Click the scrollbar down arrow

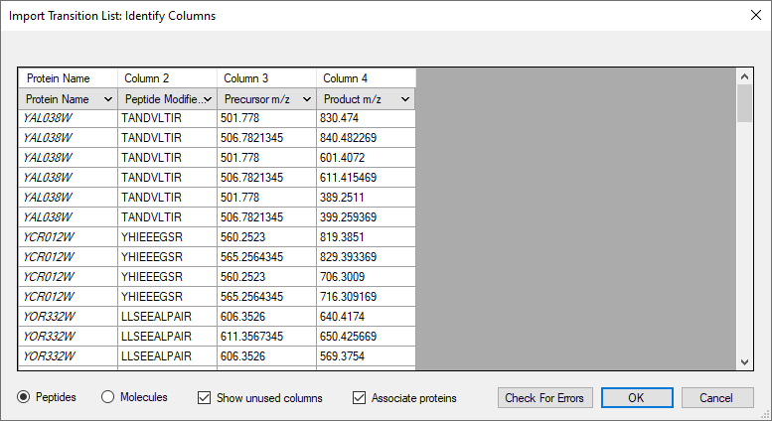point(744,362)
